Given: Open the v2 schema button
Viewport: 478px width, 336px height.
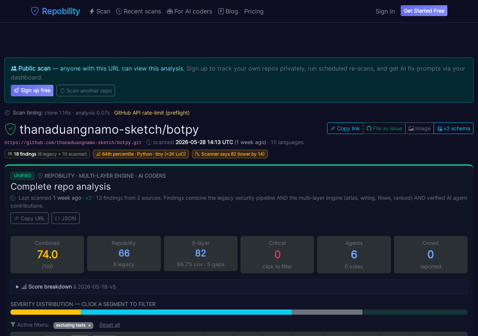Looking at the screenshot, I should point(453,128).
